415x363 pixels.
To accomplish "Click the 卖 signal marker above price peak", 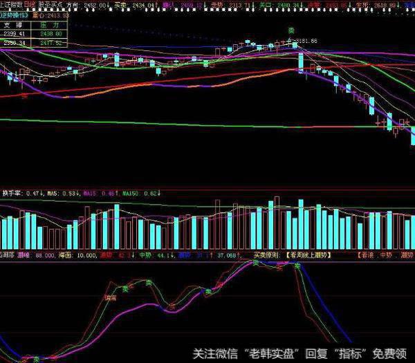I will pyautogui.click(x=290, y=30).
